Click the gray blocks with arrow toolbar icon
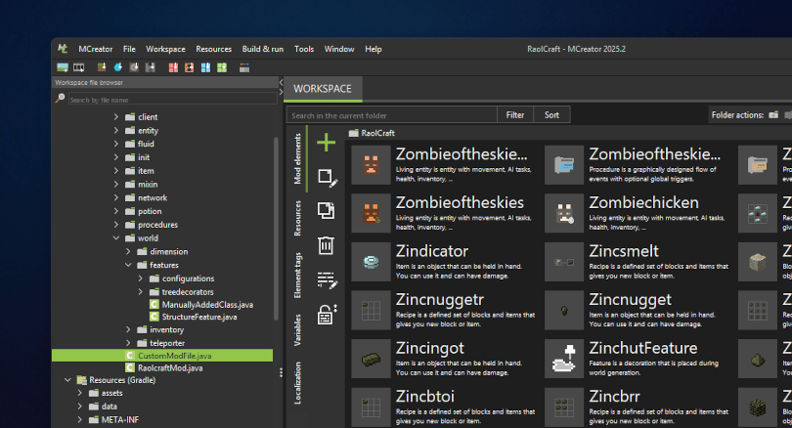Screen dimensions: 792x428 [244, 67]
